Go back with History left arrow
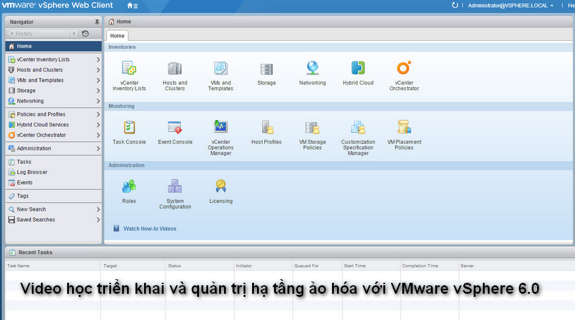The image size is (575, 320). pos(12,34)
